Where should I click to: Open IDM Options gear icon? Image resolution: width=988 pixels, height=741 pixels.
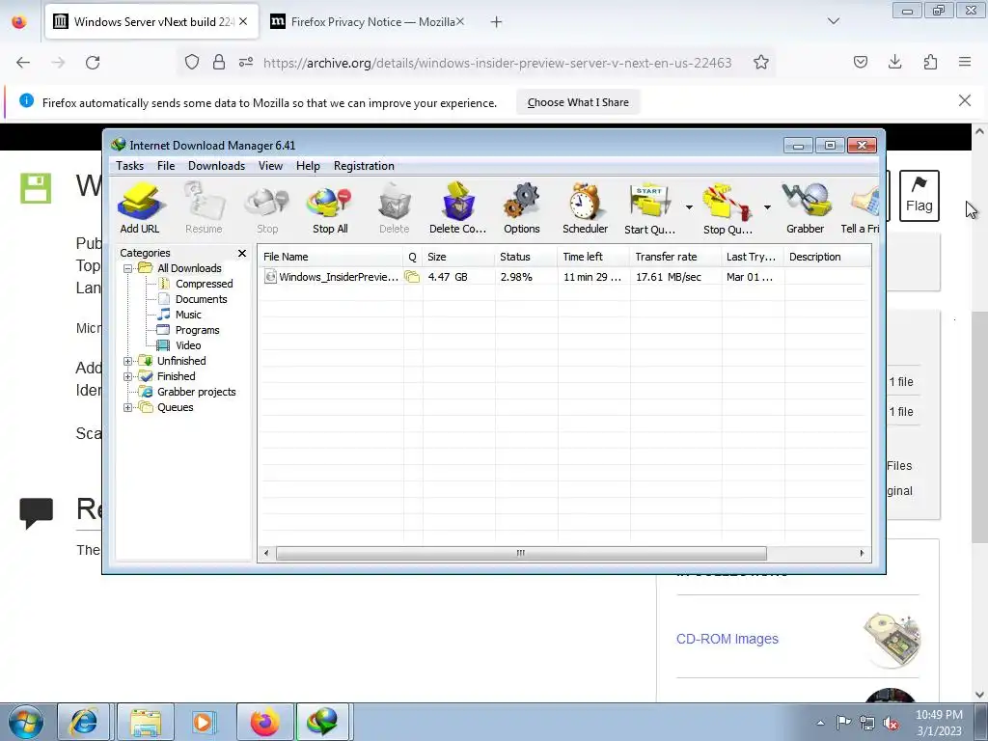pyautogui.click(x=522, y=208)
